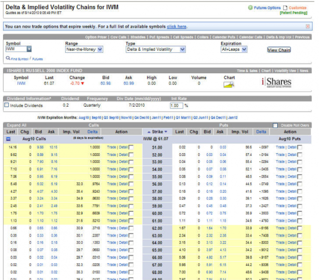Image resolution: width=319 pixels, height=280 pixels.
Task: Open the Calendar Puts menu item
Action: (x=224, y=37)
